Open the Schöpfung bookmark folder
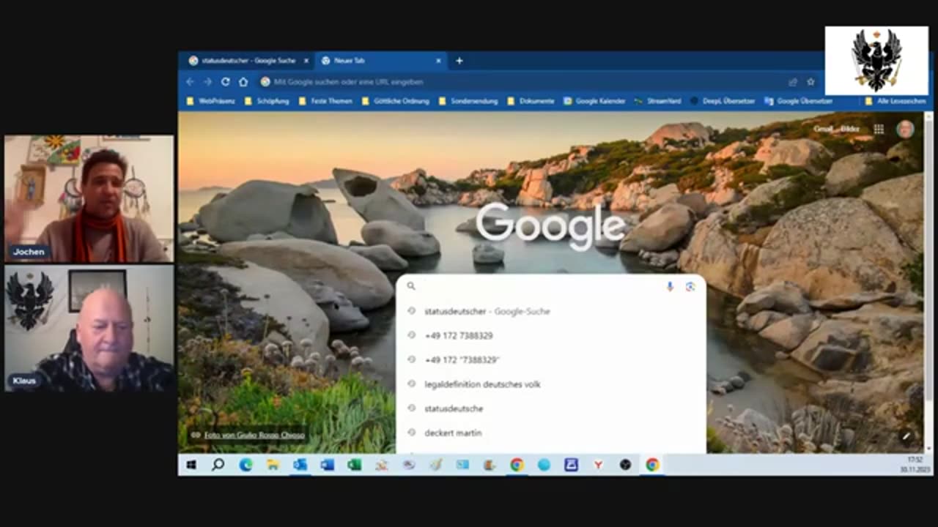938x527 pixels. coord(267,101)
